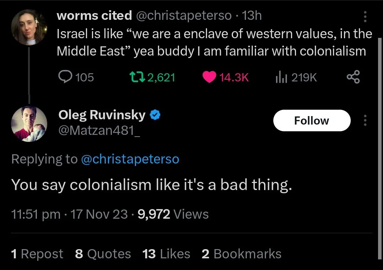Open three-dot menu beside Follow button
Screen dimensions: 383x270
[x=365, y=120]
